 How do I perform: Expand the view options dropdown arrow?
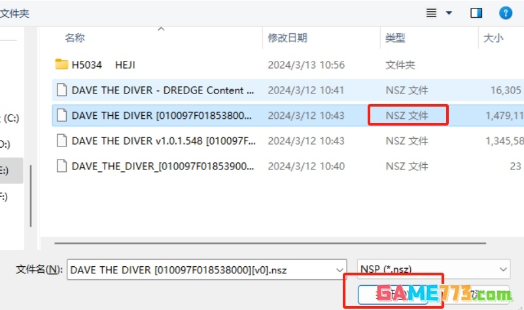[x=449, y=12]
